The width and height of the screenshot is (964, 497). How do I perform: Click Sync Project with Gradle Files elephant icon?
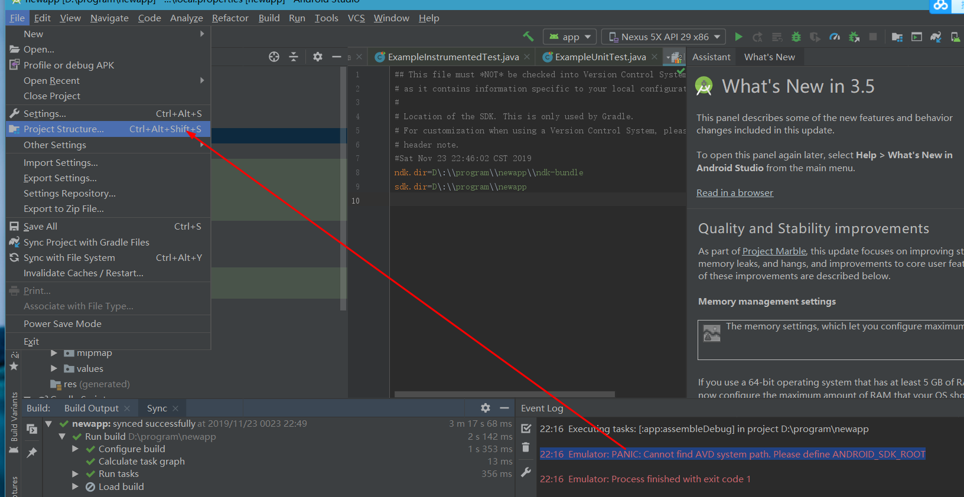point(936,37)
